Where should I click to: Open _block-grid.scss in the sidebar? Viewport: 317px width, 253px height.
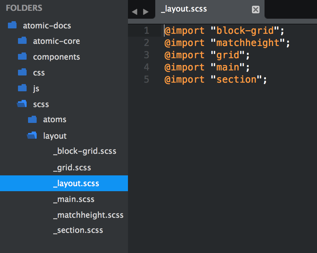click(85, 151)
